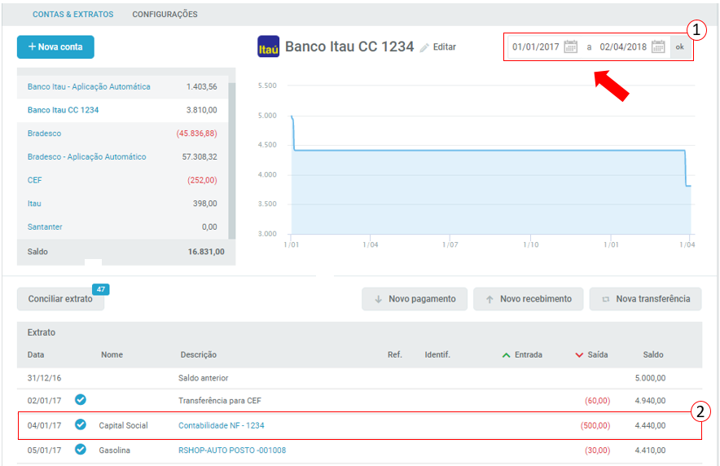Viewport: 720px width, 466px height.
Task: Open the start date calendar icon
Action: [570, 46]
